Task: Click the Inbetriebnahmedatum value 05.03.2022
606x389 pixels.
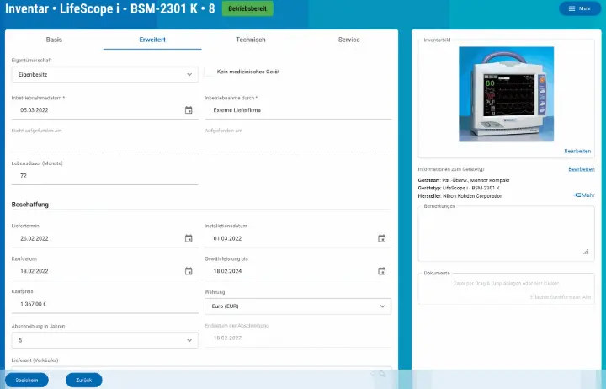Action: [35, 110]
